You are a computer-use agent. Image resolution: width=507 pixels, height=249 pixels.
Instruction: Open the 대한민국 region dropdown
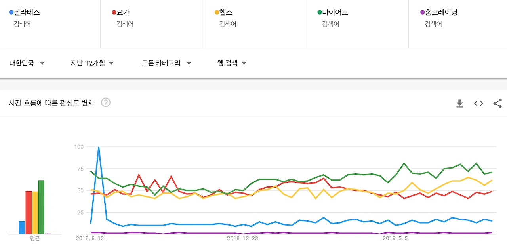(x=27, y=63)
